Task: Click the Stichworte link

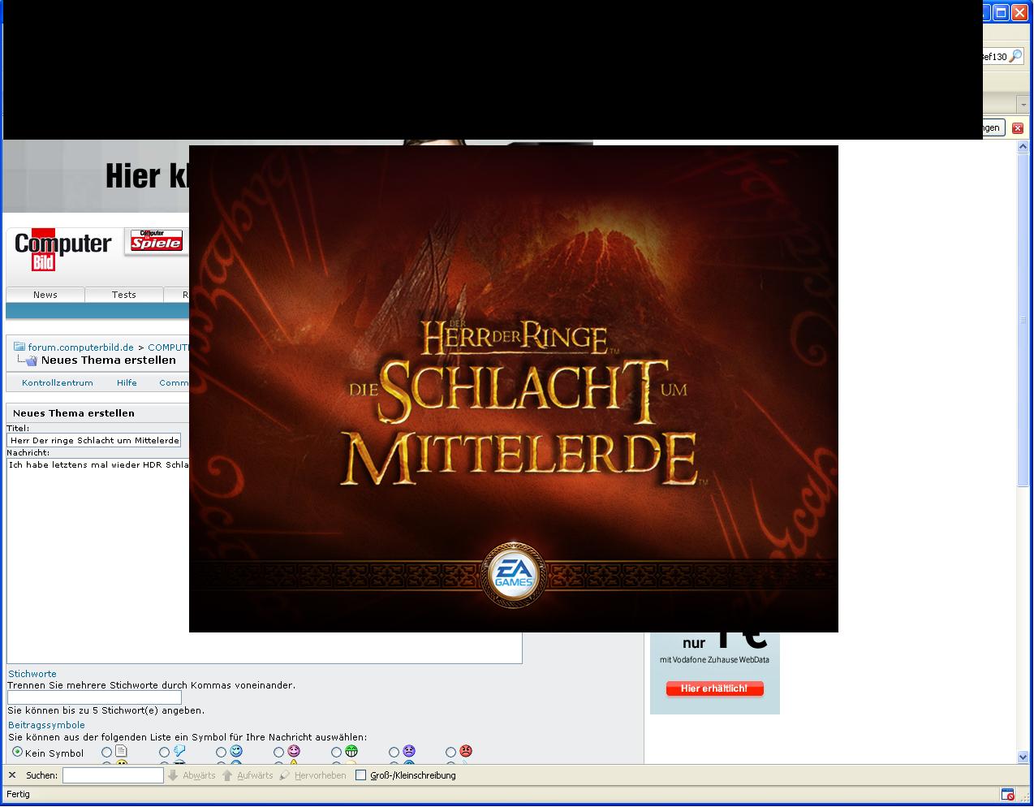Action: coord(32,674)
